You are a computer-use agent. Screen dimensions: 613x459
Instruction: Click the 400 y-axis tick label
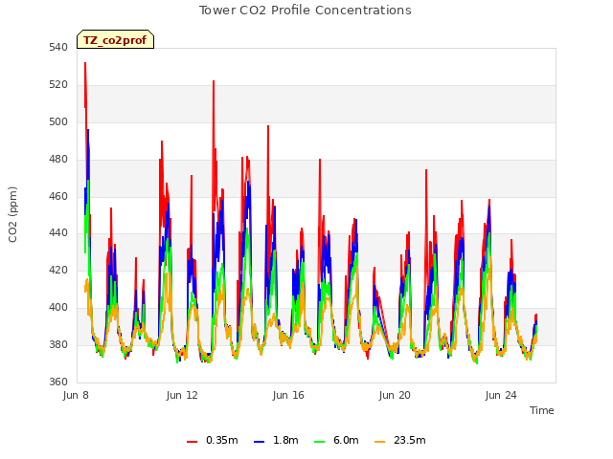coord(58,308)
